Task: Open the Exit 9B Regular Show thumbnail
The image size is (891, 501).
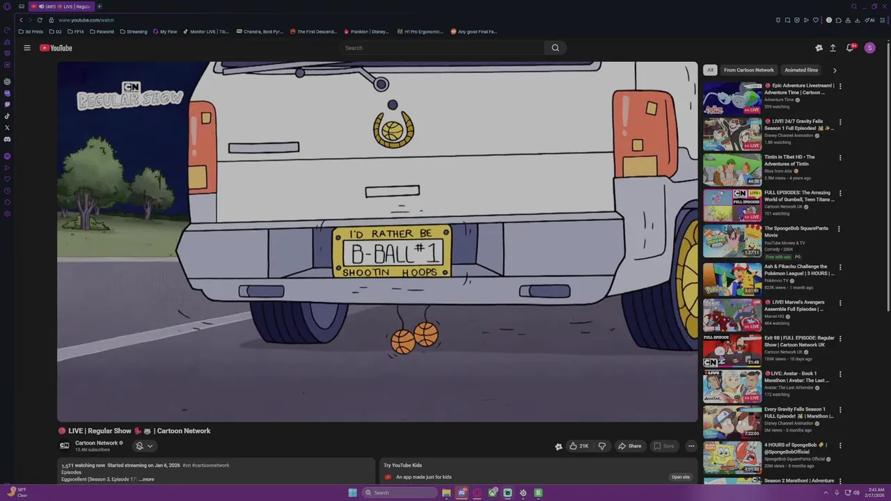Action: [x=732, y=350]
